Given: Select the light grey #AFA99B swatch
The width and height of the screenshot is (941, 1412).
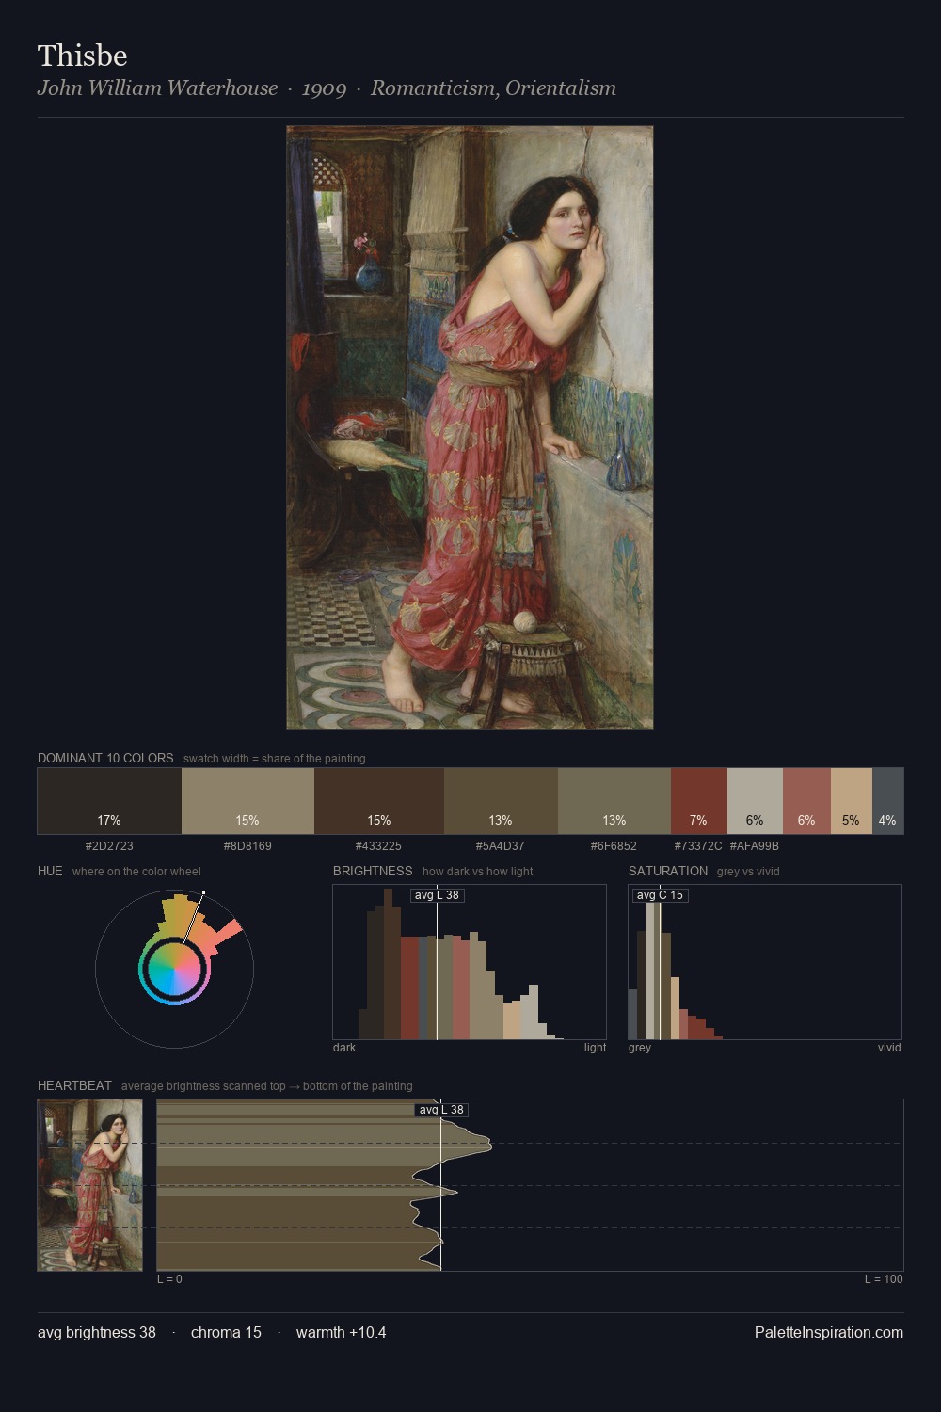Looking at the screenshot, I should pos(755,801).
